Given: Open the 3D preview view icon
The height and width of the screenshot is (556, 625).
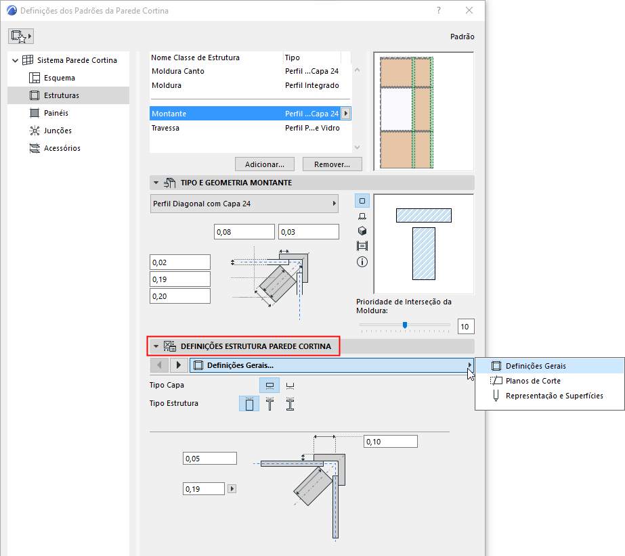Looking at the screenshot, I should [x=362, y=230].
